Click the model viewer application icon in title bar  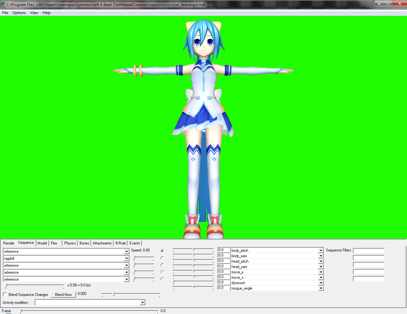pos(3,5)
